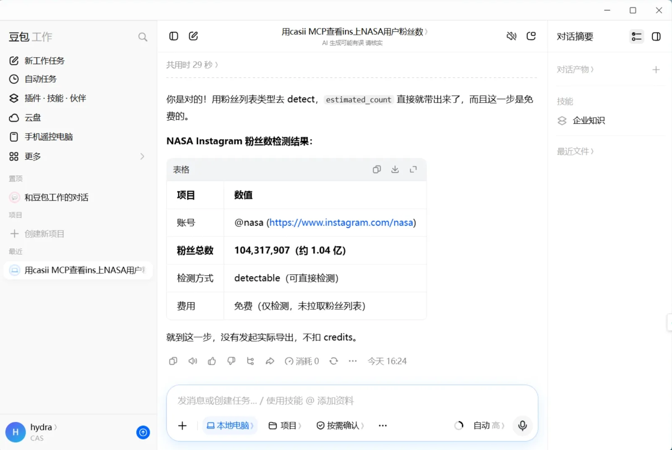Open the 自动 高 model selector

(488, 426)
